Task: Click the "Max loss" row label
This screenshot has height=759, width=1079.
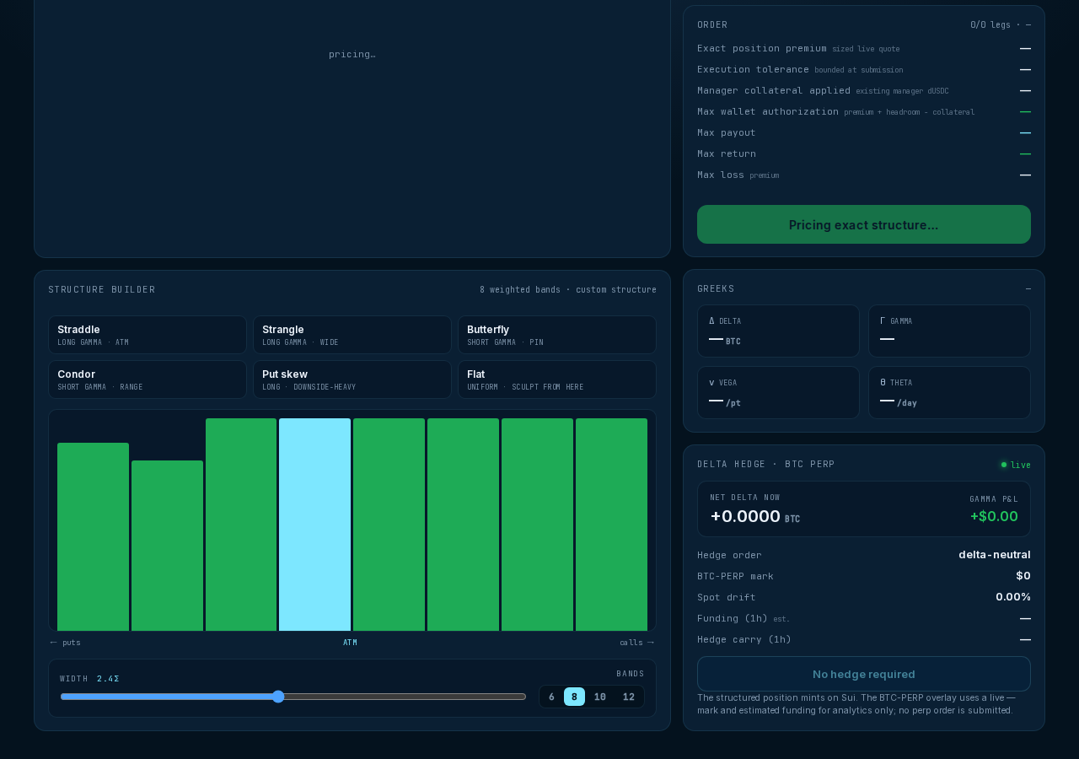Action: pos(721,175)
